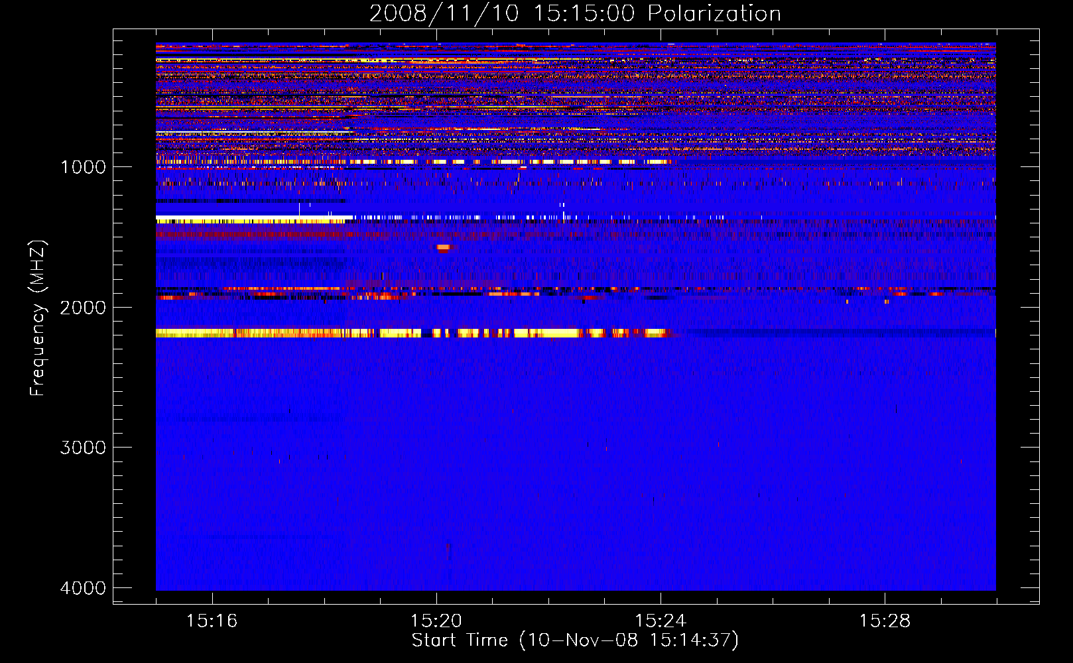Select the 'Start Time (10-Nov-08 15:14:37)' label
Image resolution: width=1073 pixels, height=663 pixels.
575,640
